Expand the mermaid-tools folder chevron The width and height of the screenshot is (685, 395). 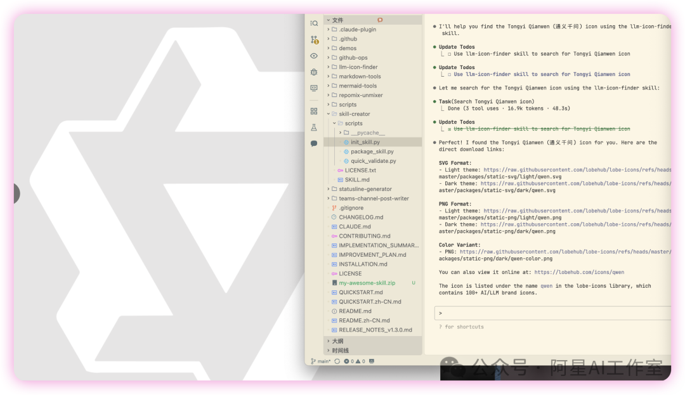(329, 86)
